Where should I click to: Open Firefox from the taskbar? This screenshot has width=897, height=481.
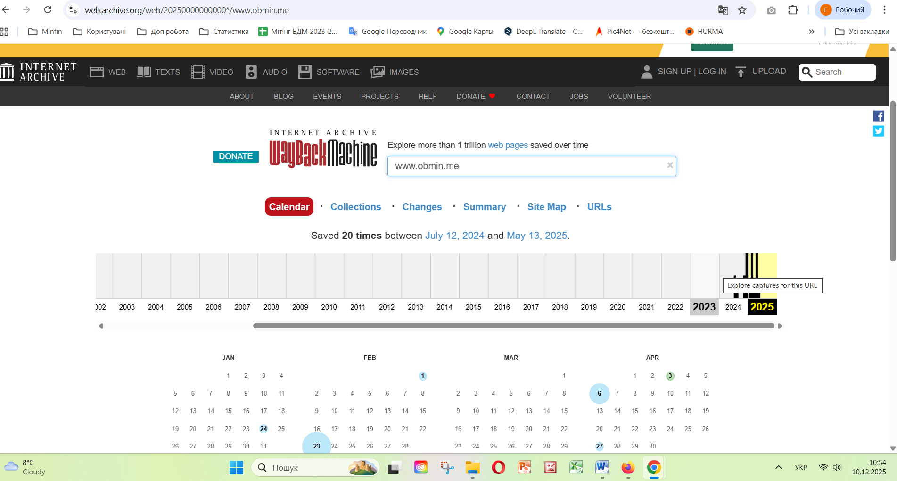click(628, 467)
